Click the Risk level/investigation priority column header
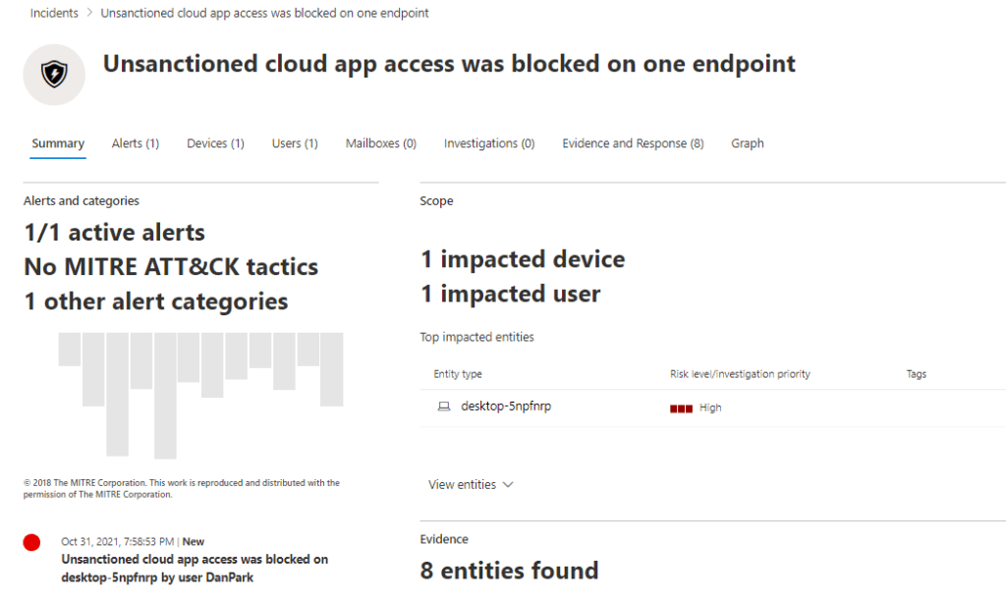 pos(740,374)
